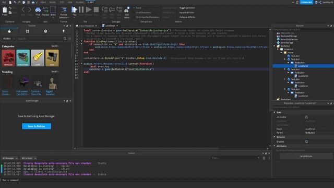Collapse the Attributes properties section

tap(275, 146)
